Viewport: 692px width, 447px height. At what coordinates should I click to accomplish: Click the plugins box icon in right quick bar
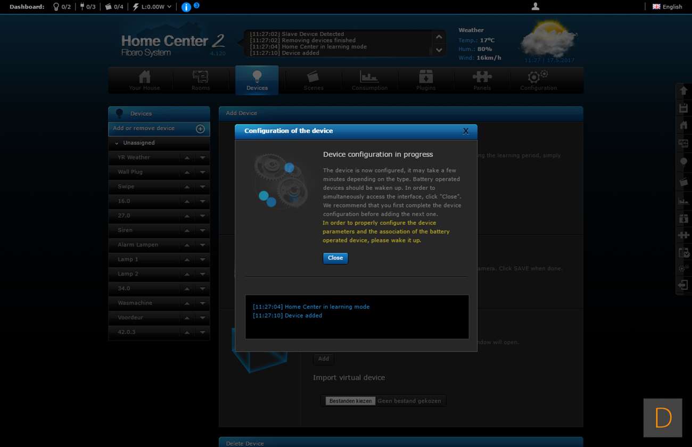(x=683, y=218)
